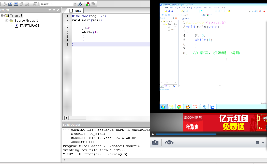Screen dimensions: 267x164
Task: Click the Build Output panel title
Action: click(x=71, y=125)
